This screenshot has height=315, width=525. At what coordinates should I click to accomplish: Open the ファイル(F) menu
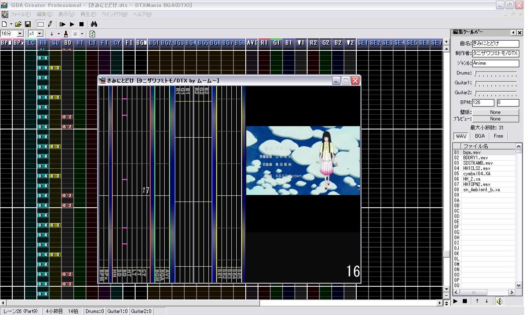[x=20, y=14]
